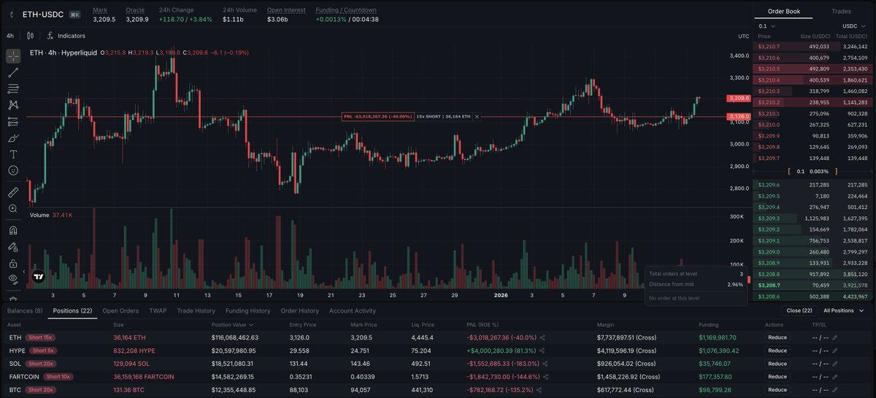Screen dimensions: 876x398
Task: Click Reduce for the SOL position
Action: point(777,364)
